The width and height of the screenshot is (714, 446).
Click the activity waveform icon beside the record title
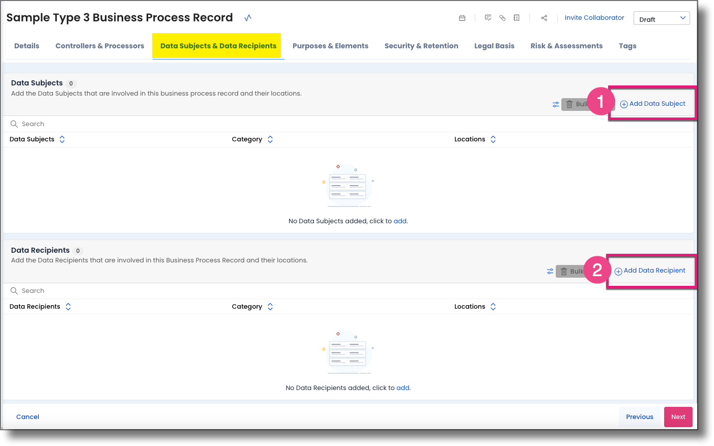click(x=248, y=17)
